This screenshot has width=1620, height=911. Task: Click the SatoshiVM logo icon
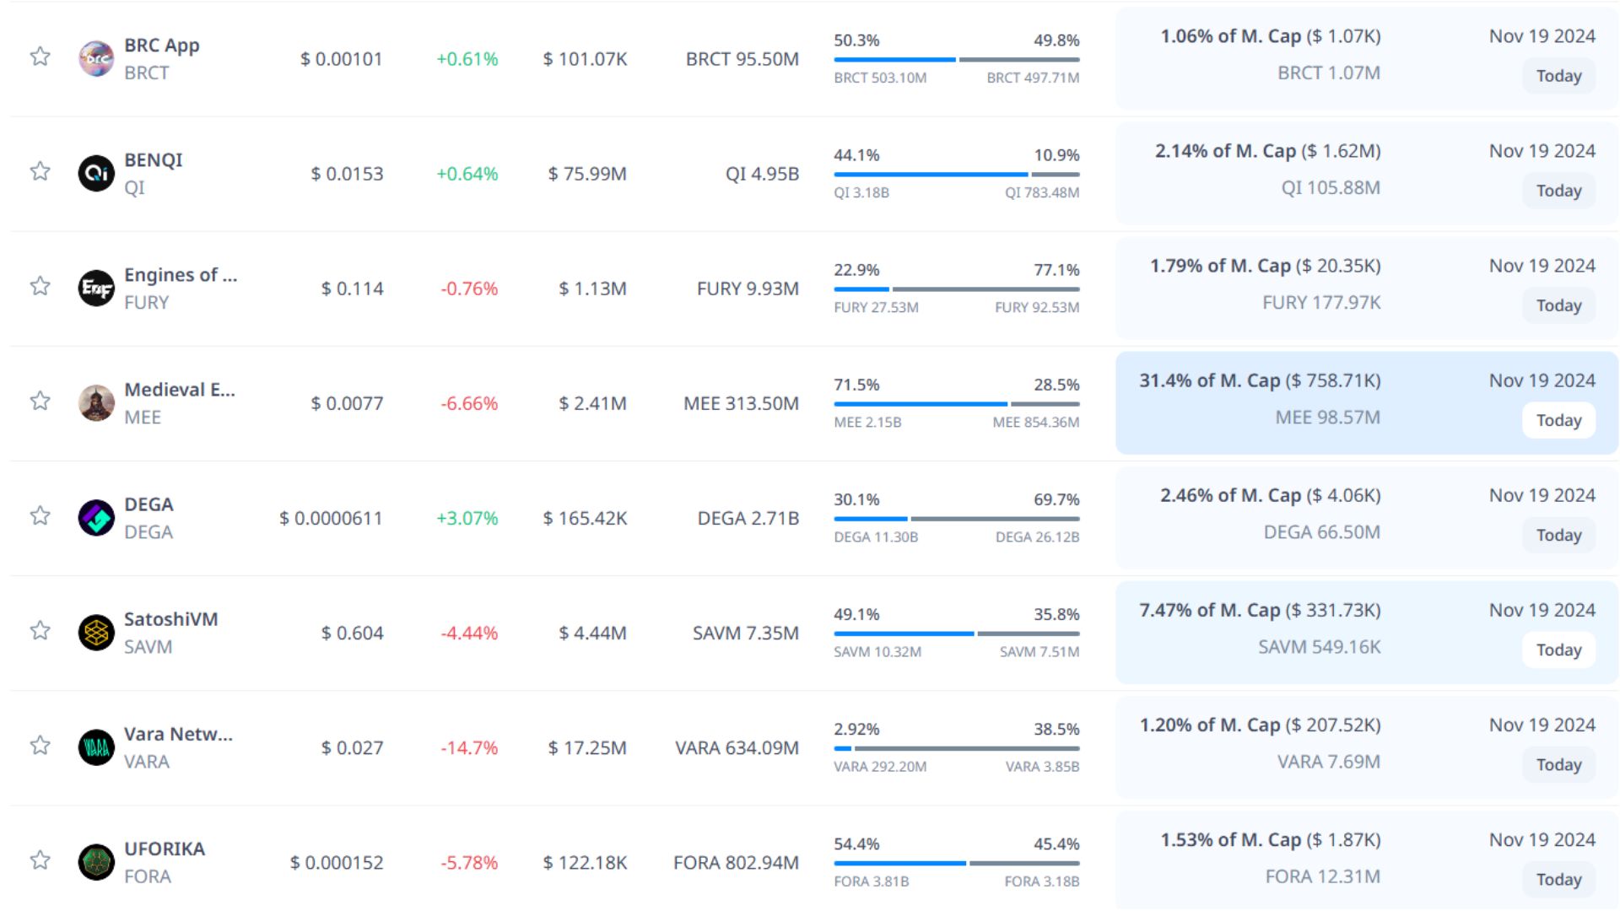click(x=96, y=633)
